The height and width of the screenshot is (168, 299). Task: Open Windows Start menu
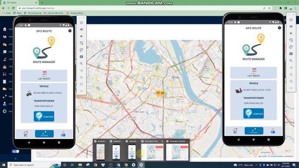click(x=3, y=165)
